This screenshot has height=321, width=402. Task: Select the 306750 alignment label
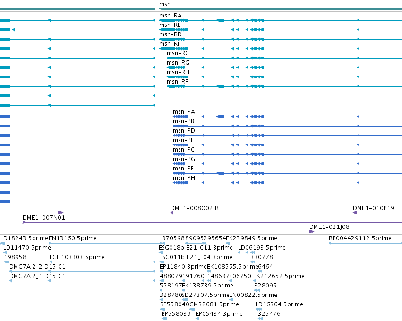(x=240, y=277)
